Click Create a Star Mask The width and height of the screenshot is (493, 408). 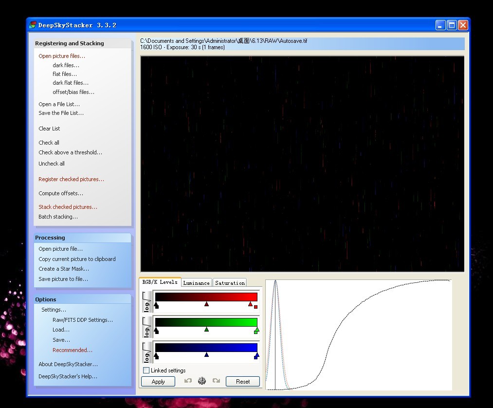(64, 269)
